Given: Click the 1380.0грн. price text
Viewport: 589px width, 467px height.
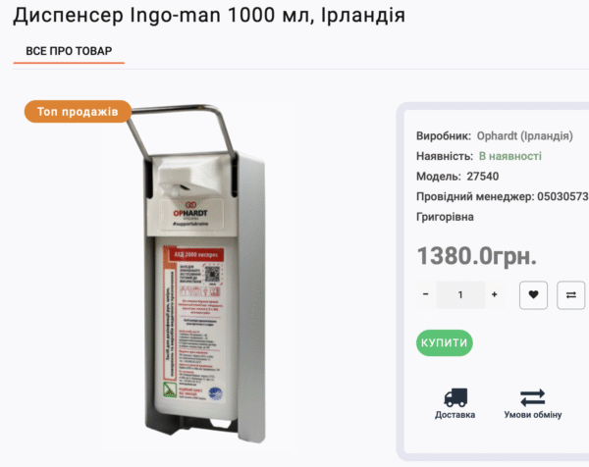Looking at the screenshot, I should pyautogui.click(x=477, y=256).
